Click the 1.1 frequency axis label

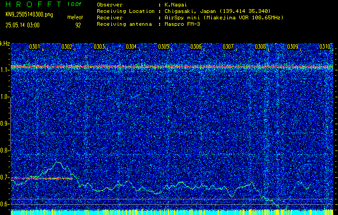4,70
